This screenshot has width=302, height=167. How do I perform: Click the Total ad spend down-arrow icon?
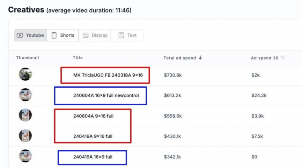(200, 58)
